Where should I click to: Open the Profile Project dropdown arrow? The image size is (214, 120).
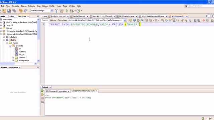point(82,11)
